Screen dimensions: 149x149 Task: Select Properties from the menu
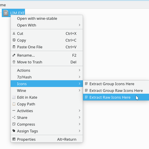click(47, 139)
